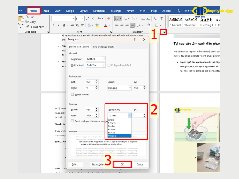The width and height of the screenshot is (239, 179).
Task: Click the Tabs... button
Action: pyautogui.click(x=75, y=164)
